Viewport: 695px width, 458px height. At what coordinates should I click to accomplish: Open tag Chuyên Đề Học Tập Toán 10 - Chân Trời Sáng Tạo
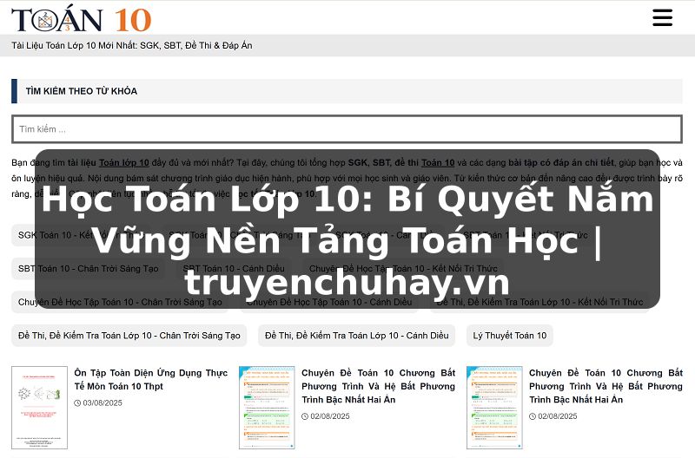click(x=120, y=302)
